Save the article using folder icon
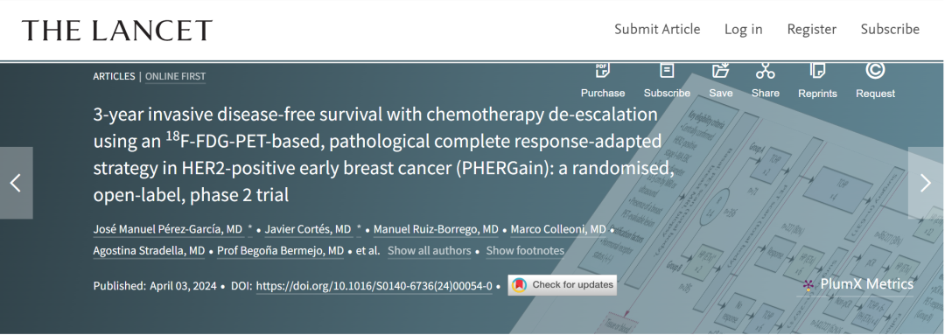 tap(721, 71)
